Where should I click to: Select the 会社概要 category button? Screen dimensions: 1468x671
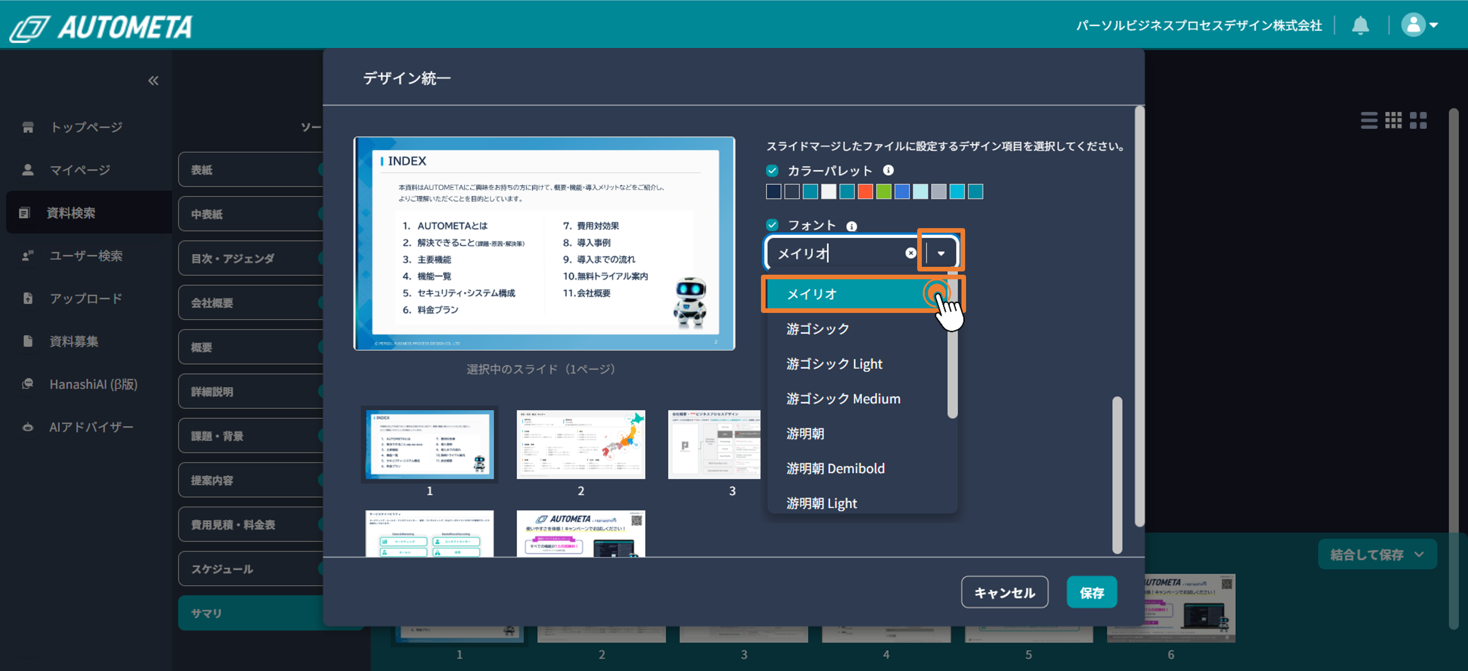pyautogui.click(x=251, y=302)
